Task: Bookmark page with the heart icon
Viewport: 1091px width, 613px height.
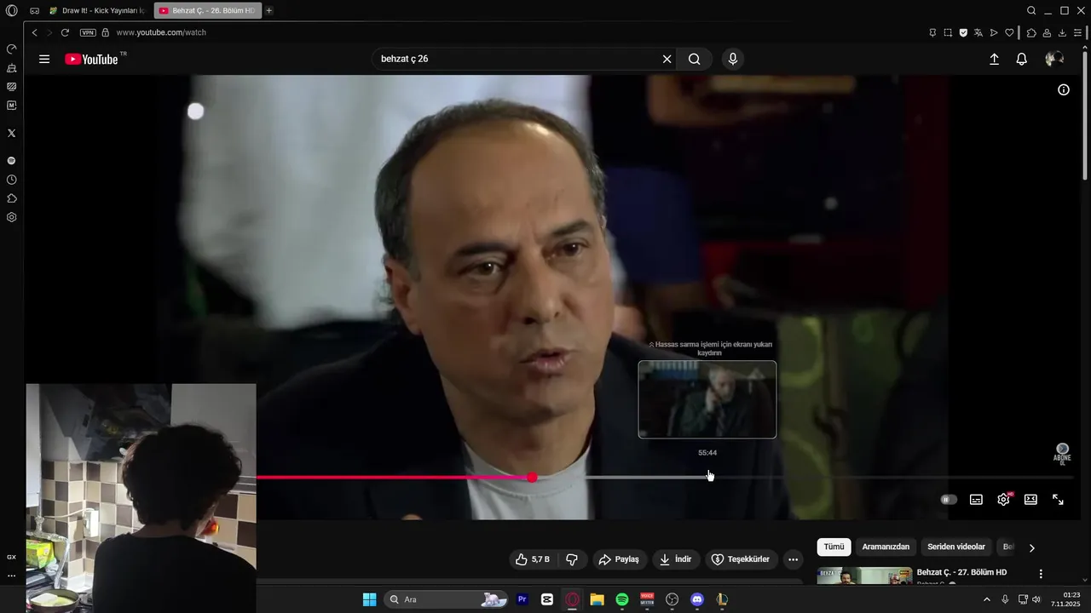Action: tap(1009, 32)
